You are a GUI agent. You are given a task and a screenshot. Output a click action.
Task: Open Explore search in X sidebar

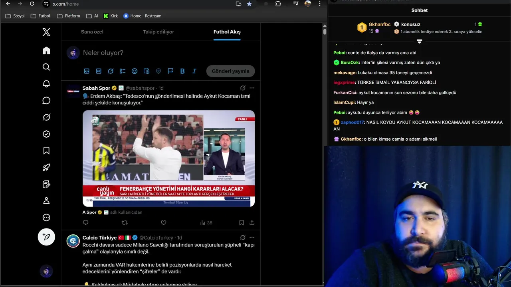coord(46,67)
